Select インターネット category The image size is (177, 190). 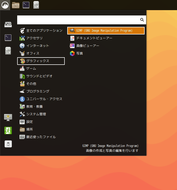point(41,46)
